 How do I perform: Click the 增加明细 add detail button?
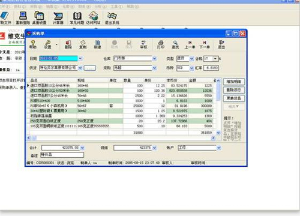(x=233, y=82)
